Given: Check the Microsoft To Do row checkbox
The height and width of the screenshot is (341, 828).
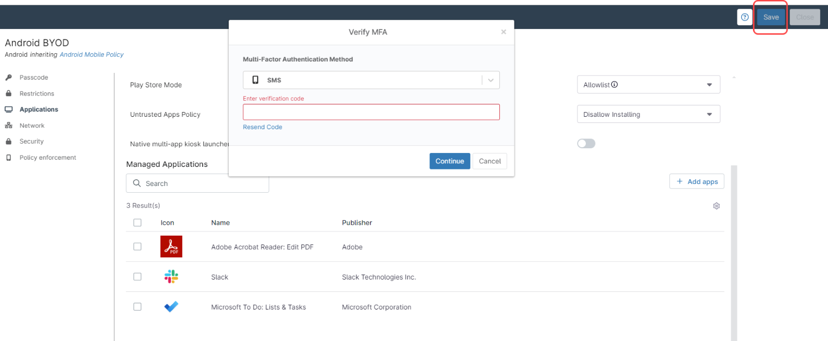Looking at the screenshot, I should (x=137, y=306).
